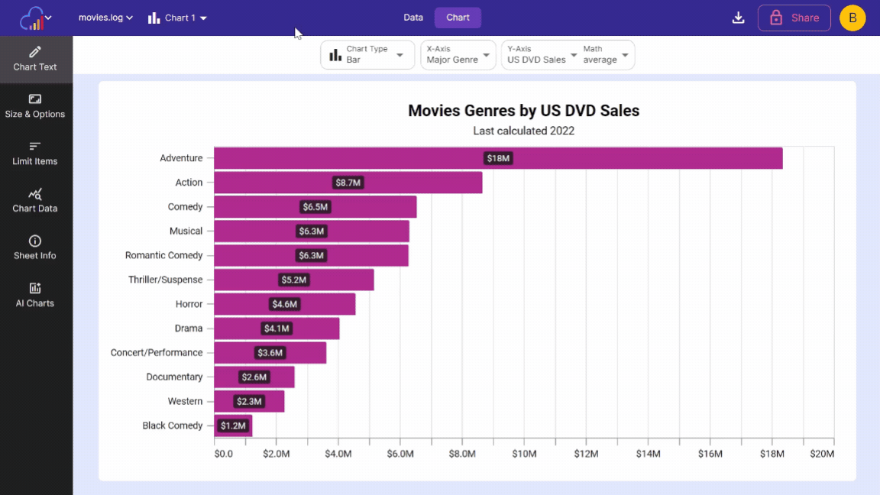Select the Chart tab
Screen dimensions: 880x495
coord(458,18)
